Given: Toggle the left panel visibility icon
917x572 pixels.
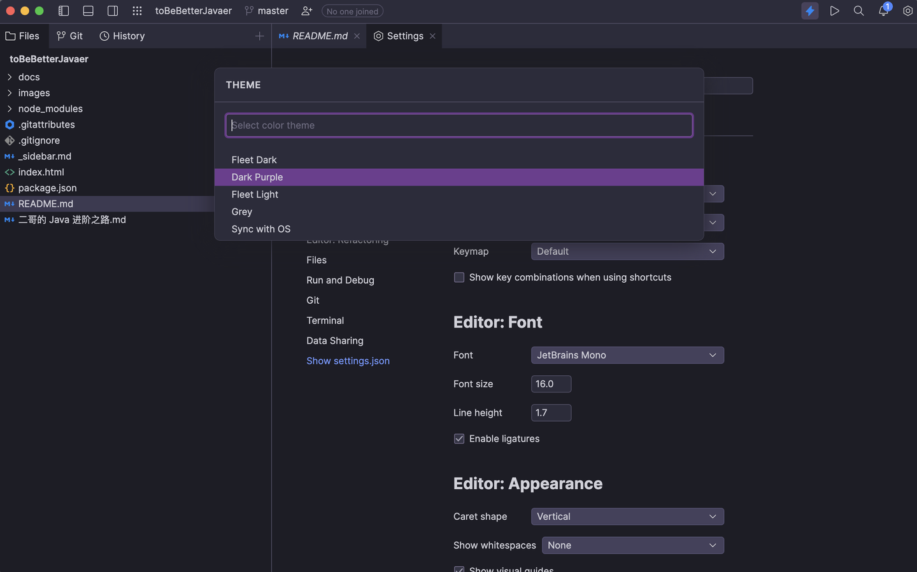Looking at the screenshot, I should pos(64,10).
